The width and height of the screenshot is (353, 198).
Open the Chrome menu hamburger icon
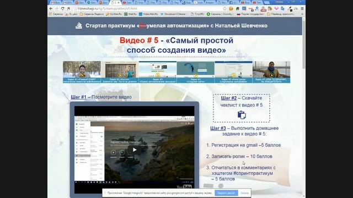pyautogui.click(x=302, y=9)
